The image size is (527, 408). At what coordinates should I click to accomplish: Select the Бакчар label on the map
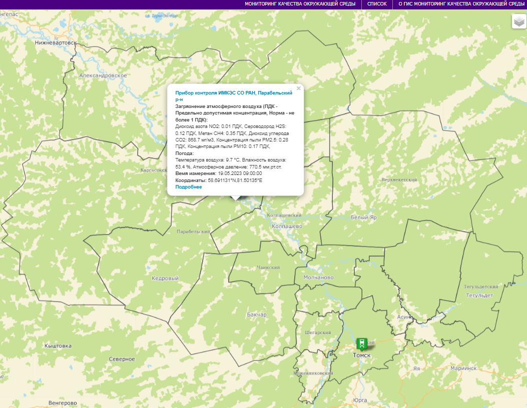pos(257,314)
